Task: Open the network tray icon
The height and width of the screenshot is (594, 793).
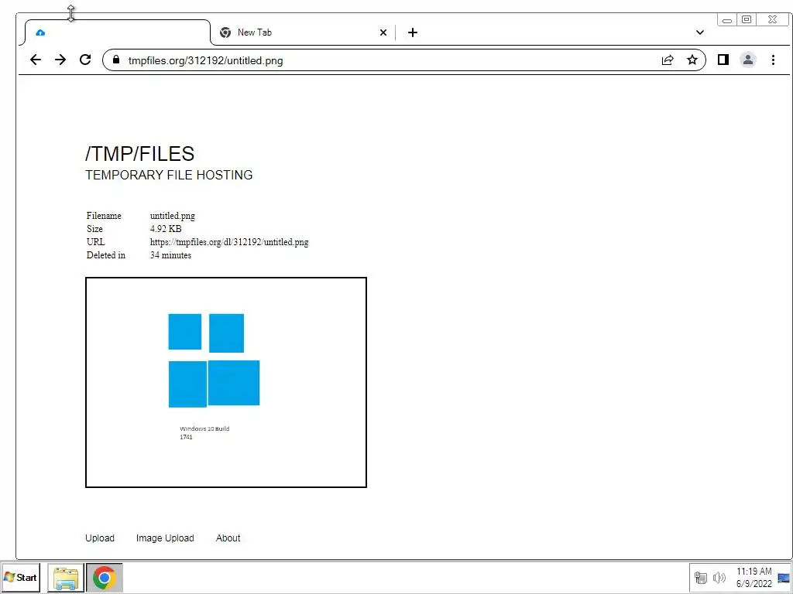Action: click(x=700, y=577)
